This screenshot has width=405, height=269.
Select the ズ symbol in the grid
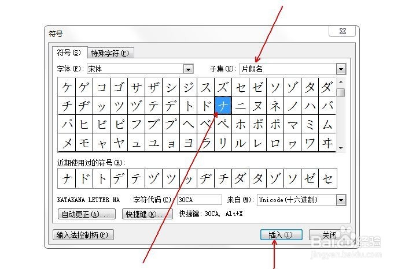[x=223, y=87]
